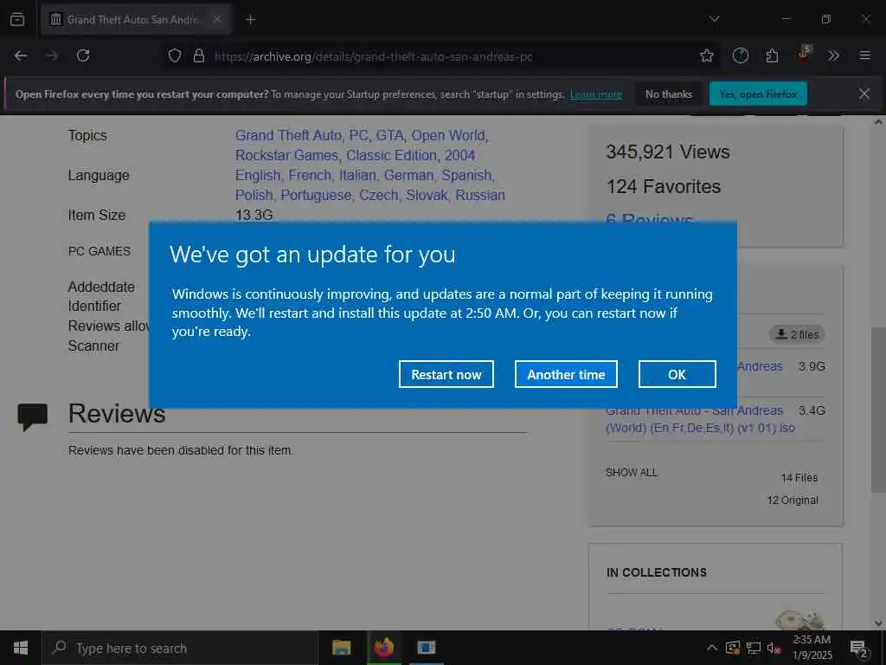
Task: Click No thanks on the startup prompt
Action: (x=669, y=94)
